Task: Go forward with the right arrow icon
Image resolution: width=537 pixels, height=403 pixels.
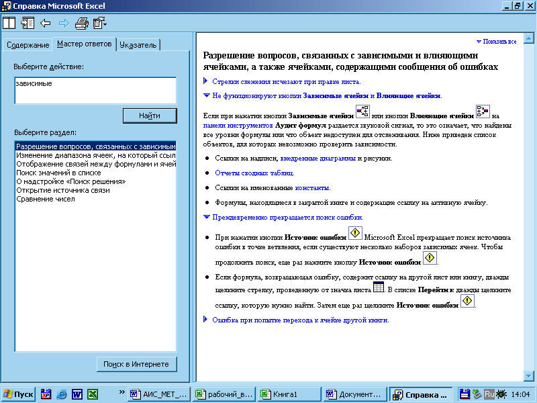Action: coord(64,24)
